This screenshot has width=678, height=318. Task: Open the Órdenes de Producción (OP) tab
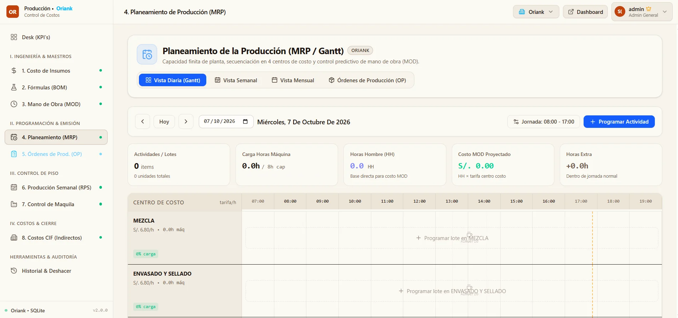[x=367, y=80]
